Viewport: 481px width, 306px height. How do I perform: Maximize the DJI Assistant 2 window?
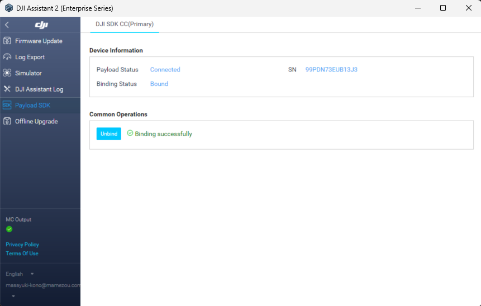[x=442, y=8]
